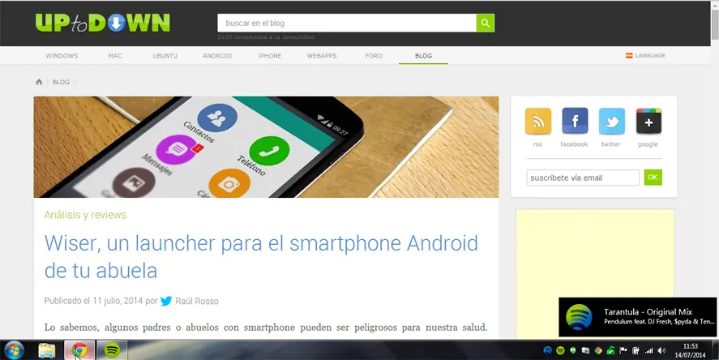The height and width of the screenshot is (360, 719).
Task: Click the green checkmark tray icon
Action: click(x=610, y=351)
